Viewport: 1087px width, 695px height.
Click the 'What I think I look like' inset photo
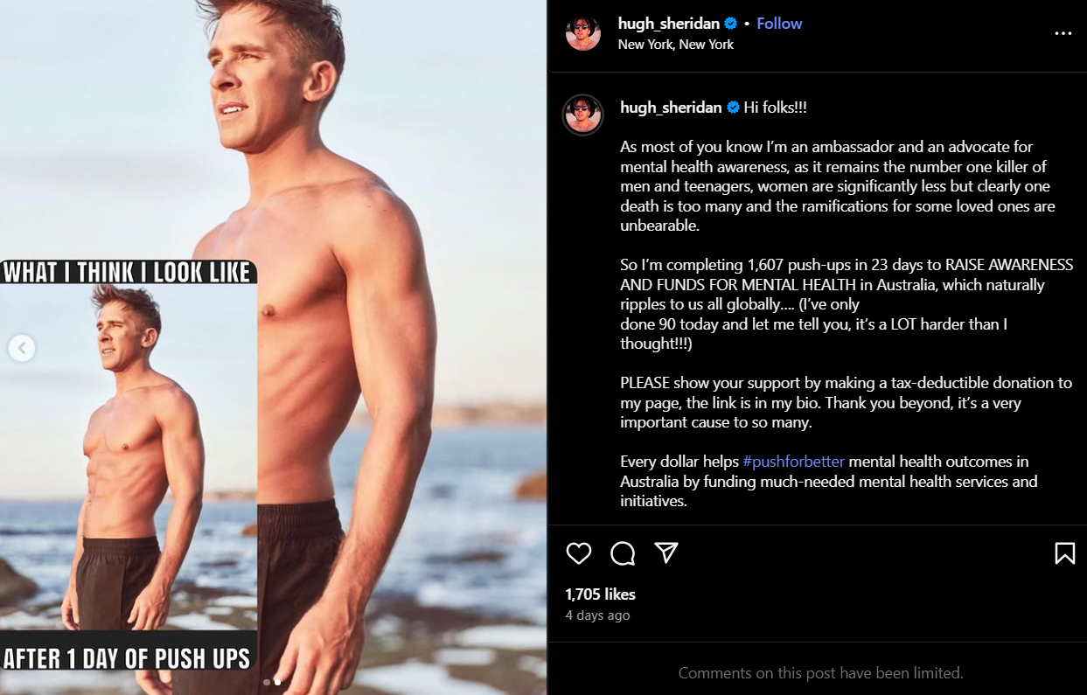129,455
